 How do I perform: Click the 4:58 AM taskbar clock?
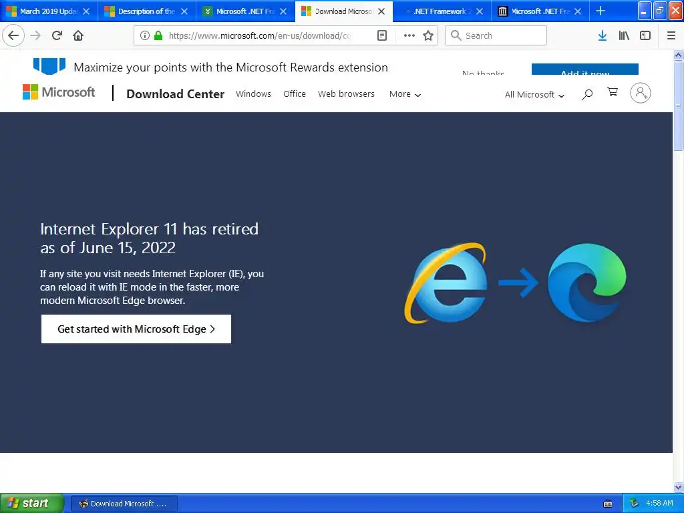tap(659, 504)
